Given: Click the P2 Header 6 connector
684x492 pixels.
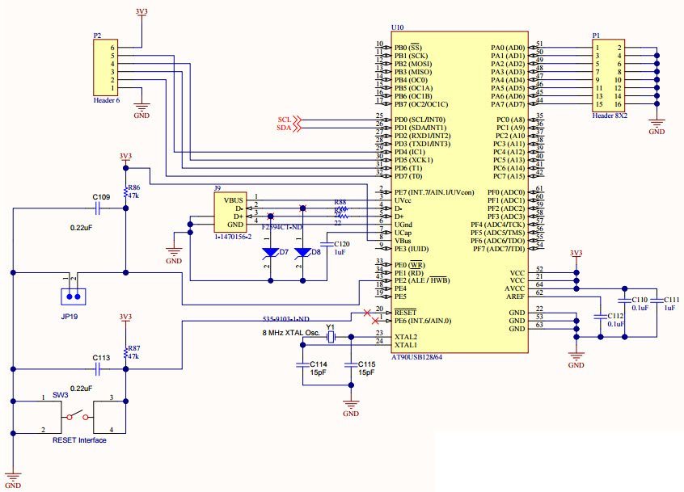Looking at the screenshot, I should pos(106,69).
